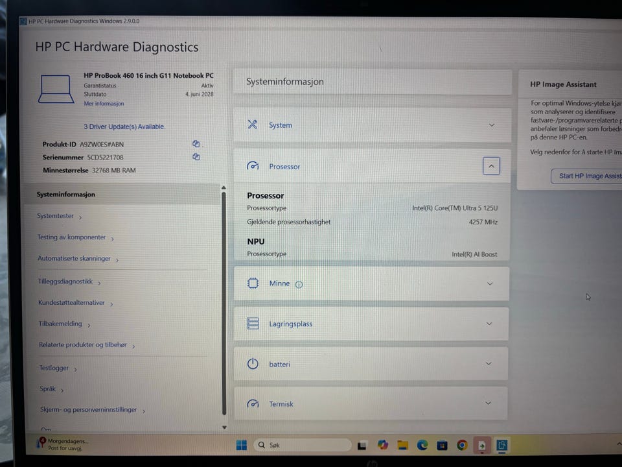The width and height of the screenshot is (622, 467).
Task: Open the Språk language menu
Action: (52, 389)
